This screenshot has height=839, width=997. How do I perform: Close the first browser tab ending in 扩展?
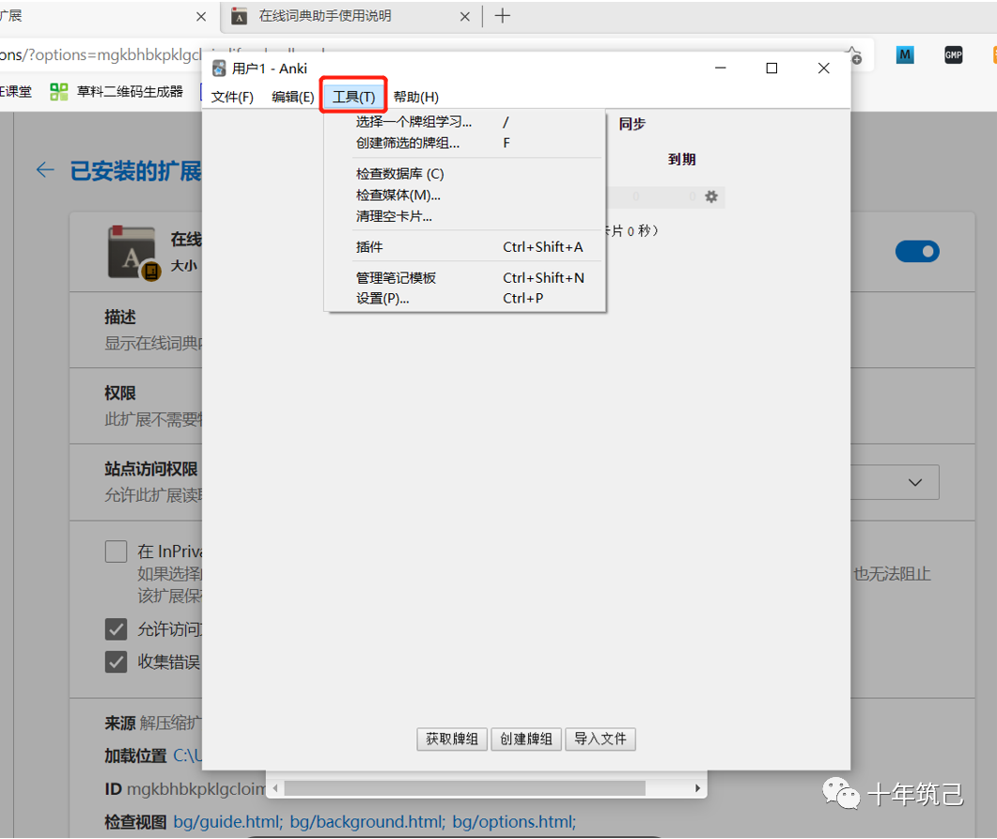click(201, 17)
